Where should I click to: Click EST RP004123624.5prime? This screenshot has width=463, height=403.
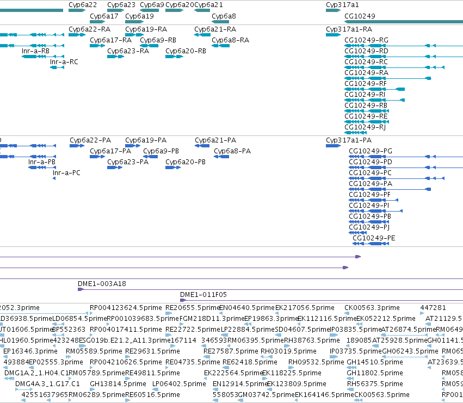pos(91,313)
